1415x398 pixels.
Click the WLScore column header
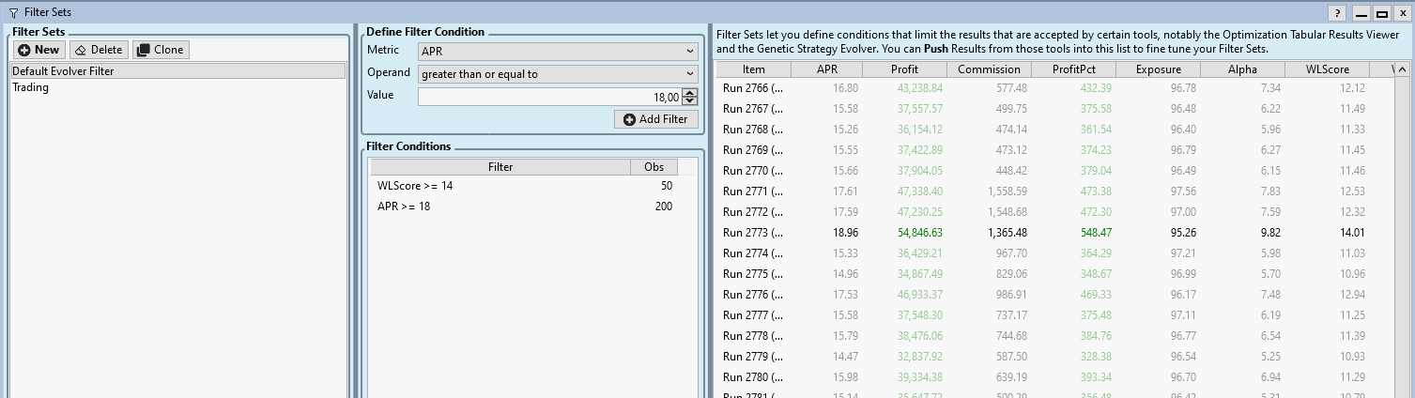(x=1328, y=69)
